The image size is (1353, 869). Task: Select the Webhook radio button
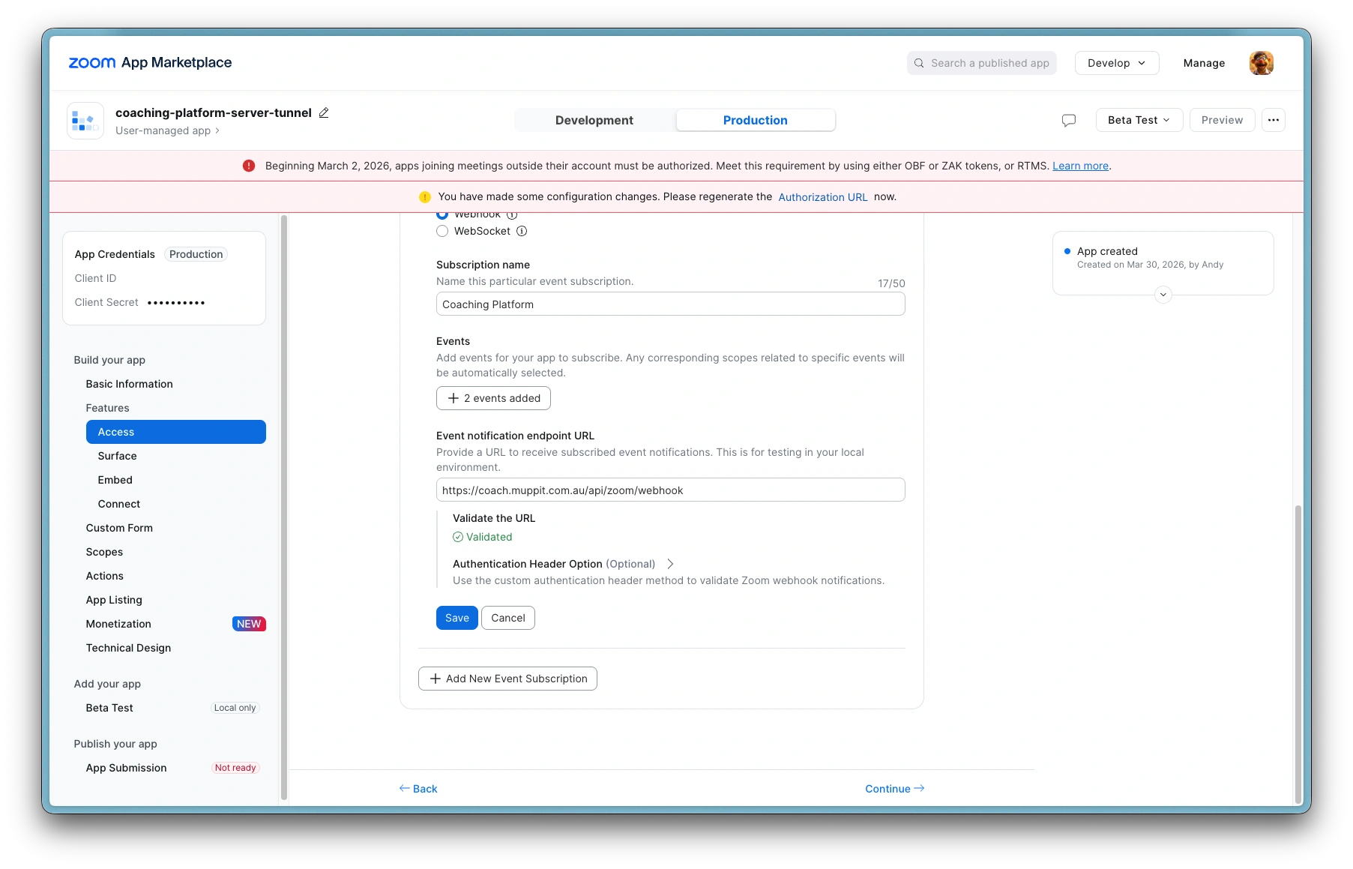(442, 215)
